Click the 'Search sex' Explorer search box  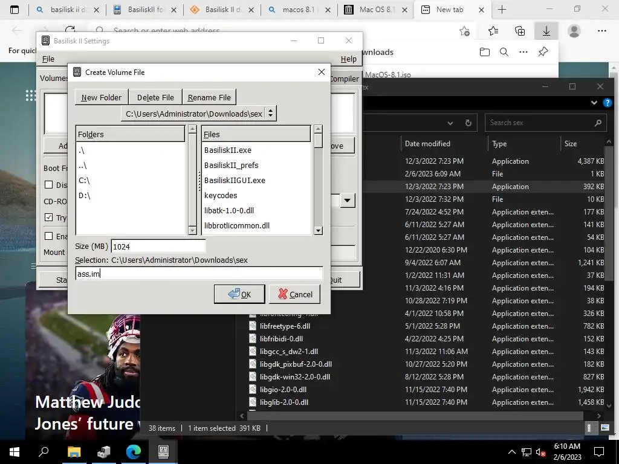(545, 123)
